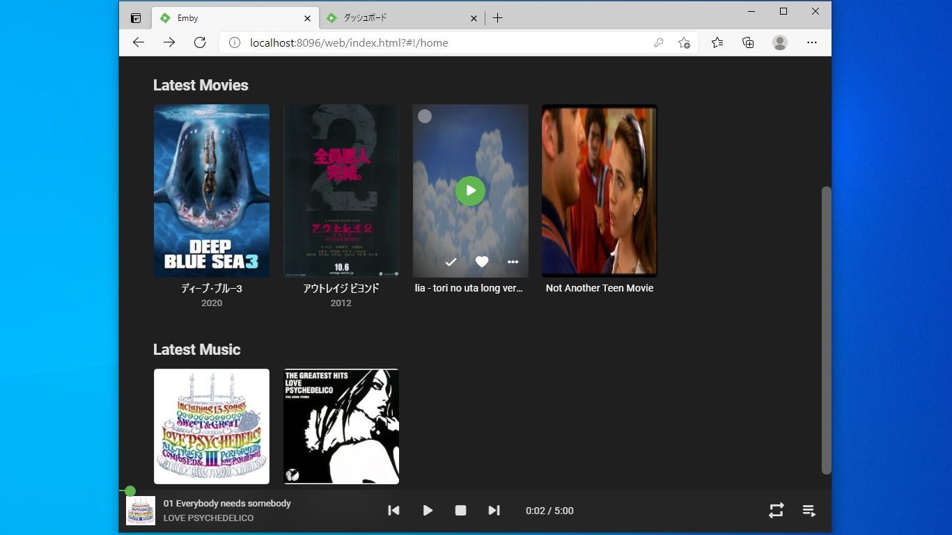Skip to next track in player bar
Viewport: 952px width, 535px height.
point(494,511)
